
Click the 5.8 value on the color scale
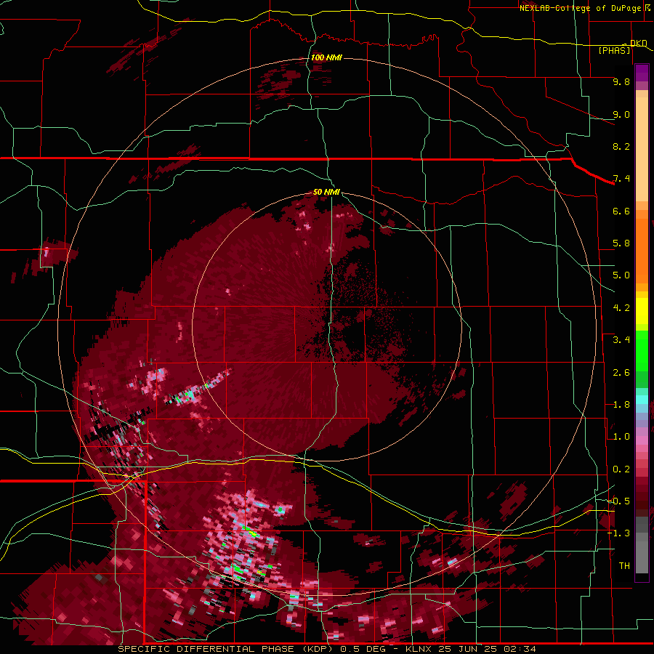coord(621,243)
